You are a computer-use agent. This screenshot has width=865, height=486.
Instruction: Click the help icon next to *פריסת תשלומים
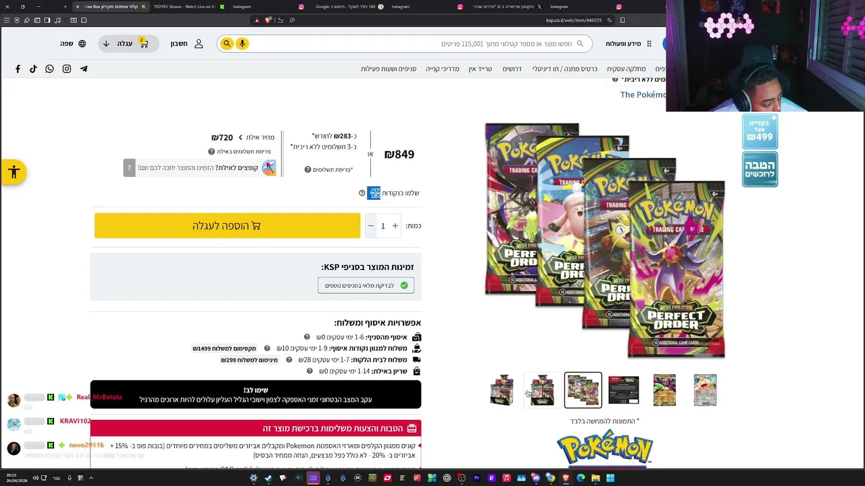pyautogui.click(x=307, y=170)
